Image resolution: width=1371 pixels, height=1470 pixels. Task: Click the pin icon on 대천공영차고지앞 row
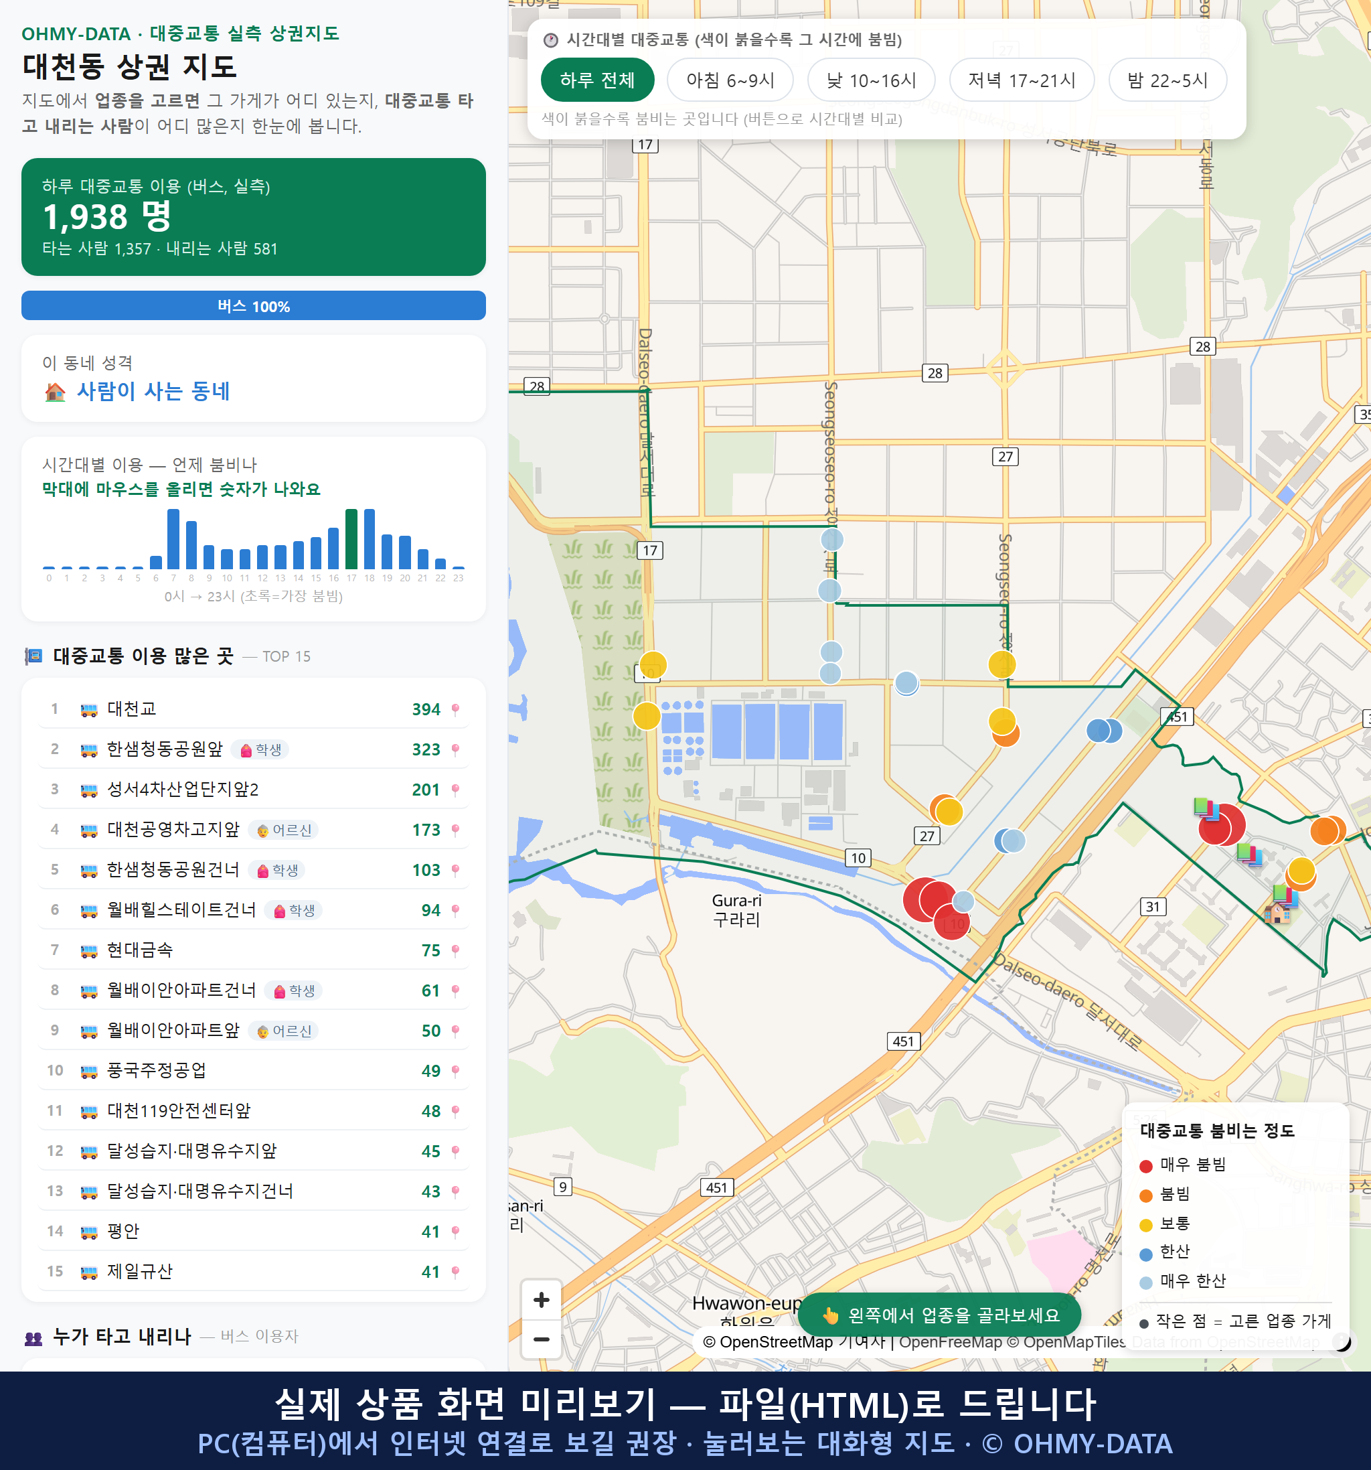click(x=455, y=830)
